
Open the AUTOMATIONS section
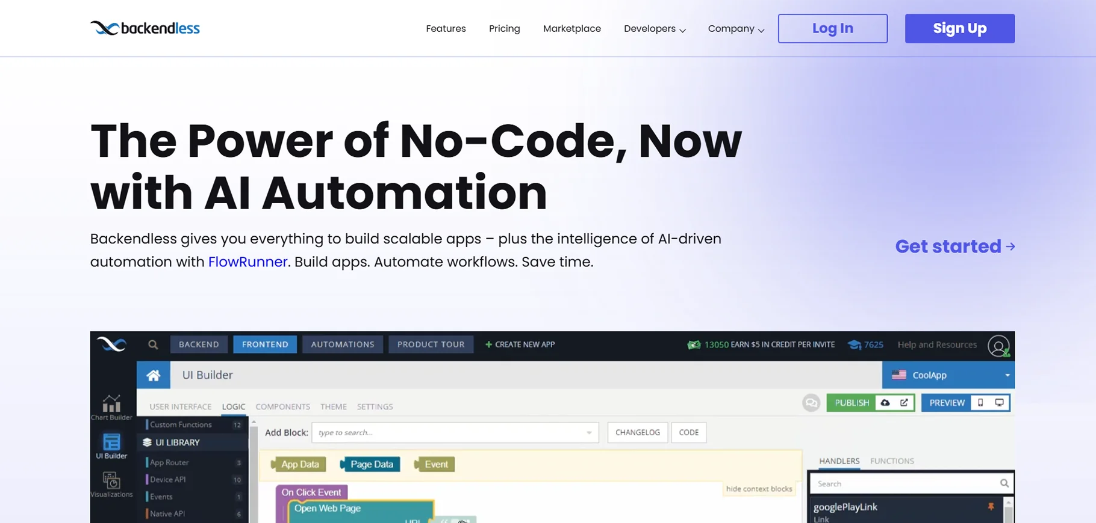(343, 344)
